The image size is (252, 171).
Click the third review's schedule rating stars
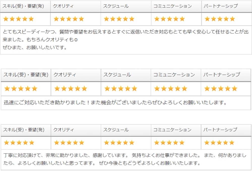119,143
